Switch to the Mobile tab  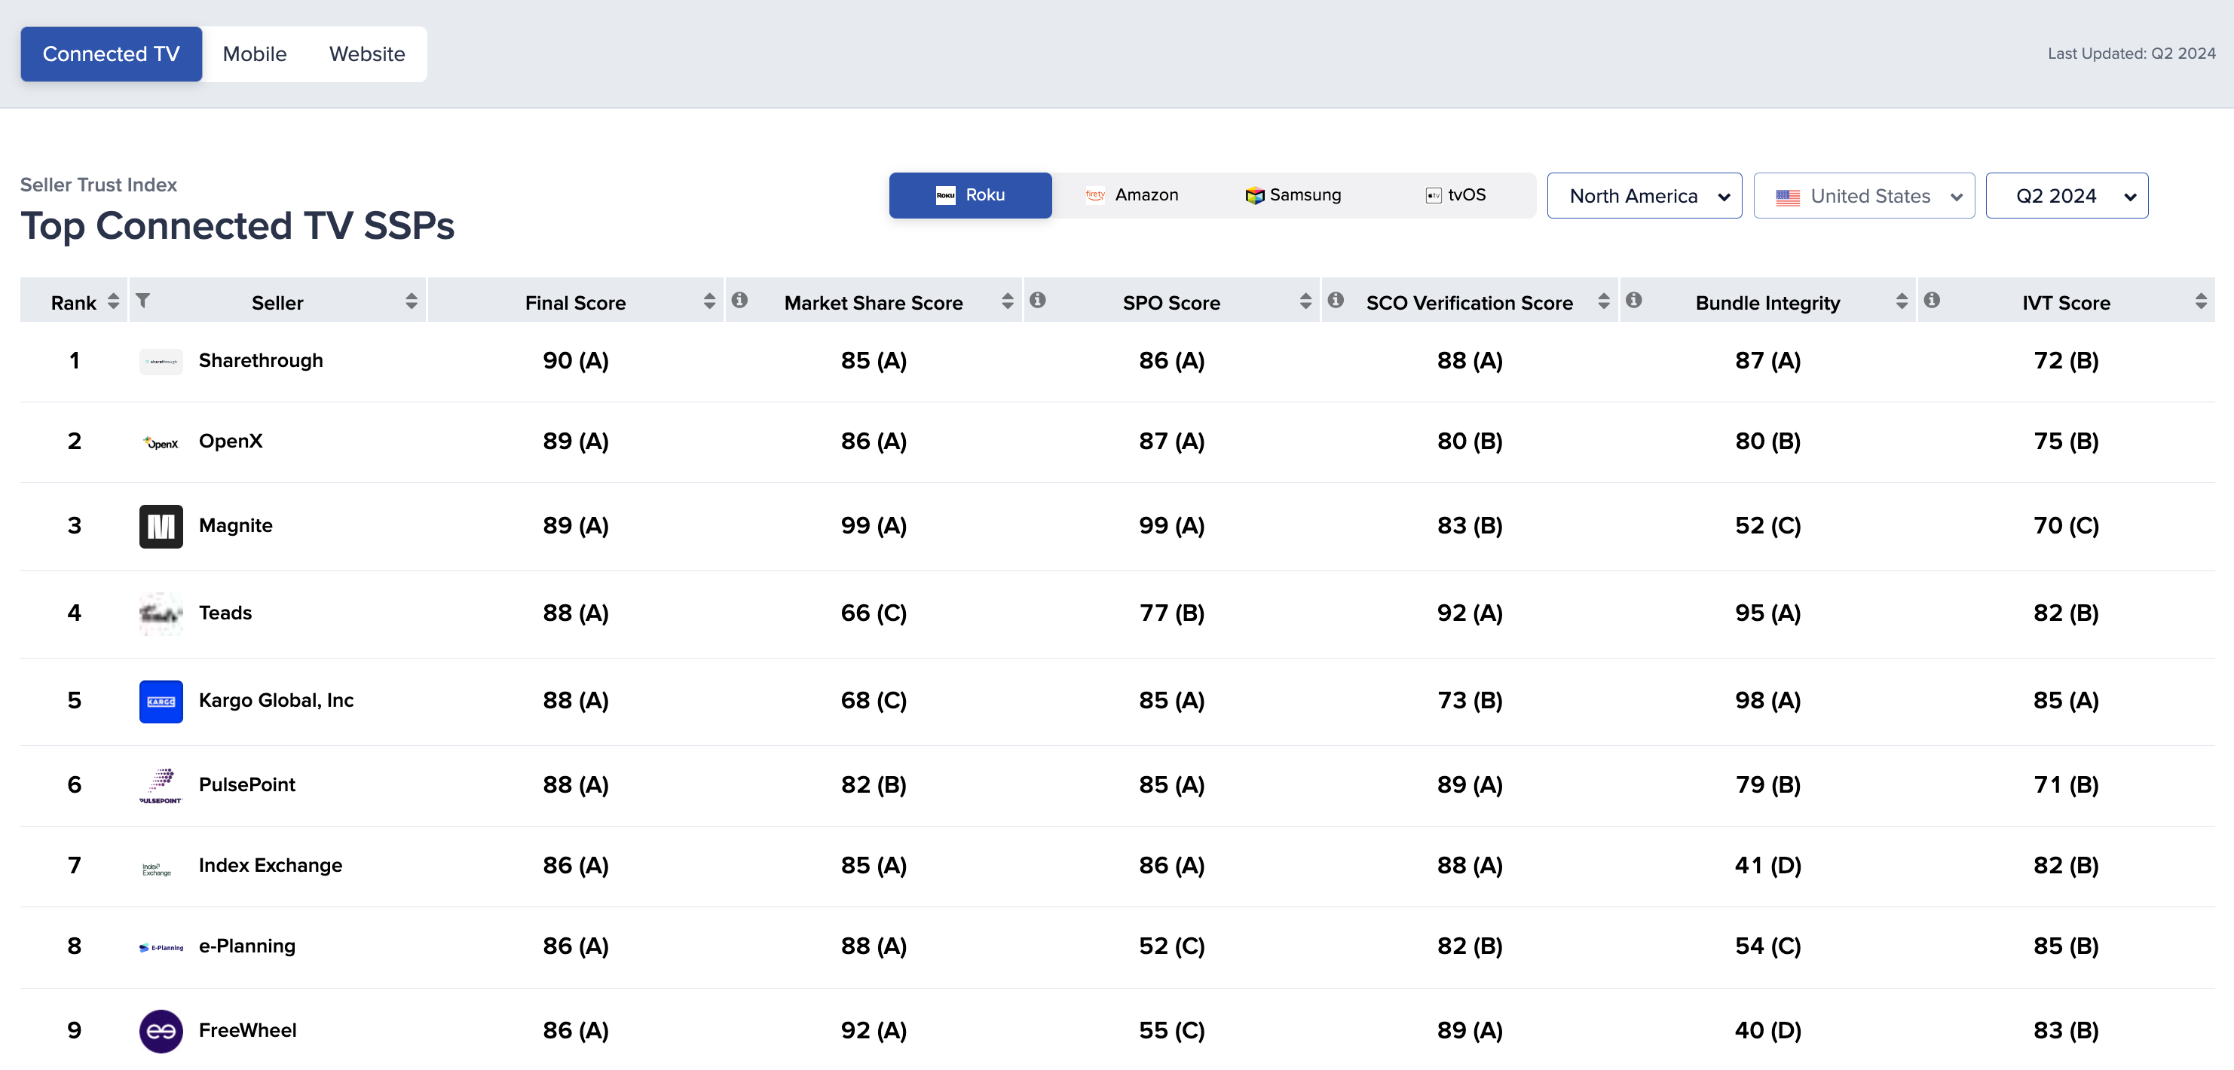[x=254, y=53]
